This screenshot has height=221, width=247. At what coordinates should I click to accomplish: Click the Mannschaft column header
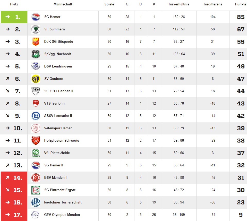63,4
